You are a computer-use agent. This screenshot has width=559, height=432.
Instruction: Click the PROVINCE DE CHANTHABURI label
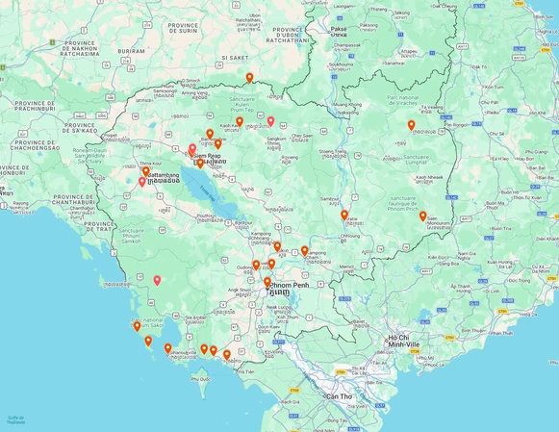pyautogui.click(x=73, y=199)
